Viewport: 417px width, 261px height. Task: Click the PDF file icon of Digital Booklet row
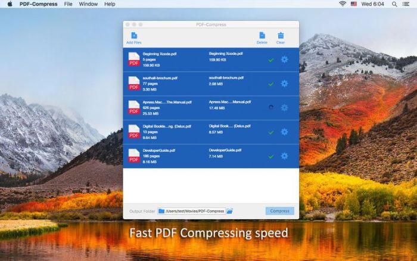tap(134, 132)
